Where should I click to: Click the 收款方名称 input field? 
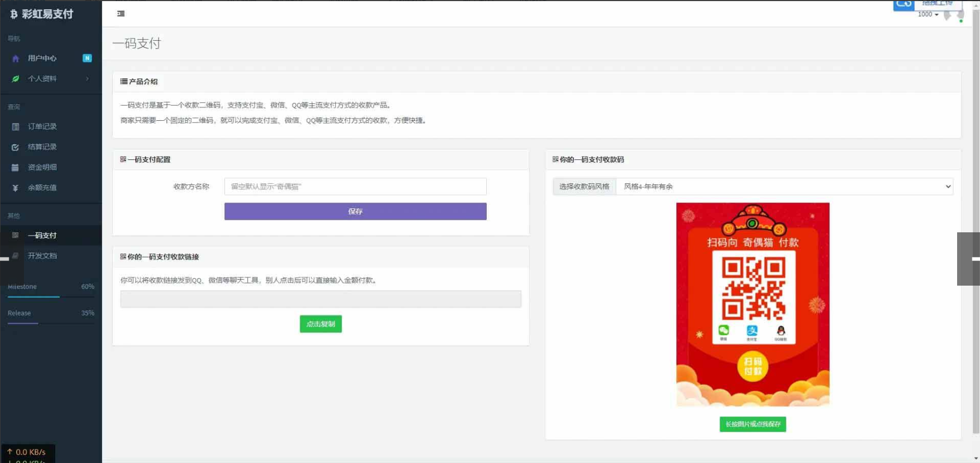click(x=355, y=187)
